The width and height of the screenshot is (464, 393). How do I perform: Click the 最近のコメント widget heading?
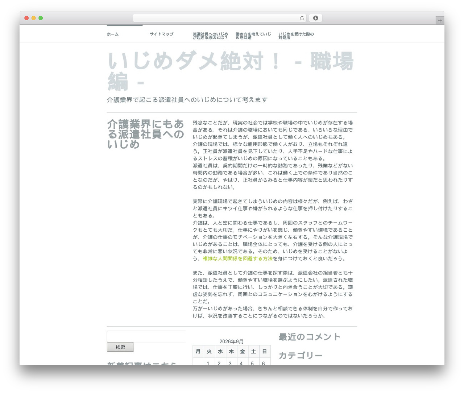pyautogui.click(x=310, y=337)
